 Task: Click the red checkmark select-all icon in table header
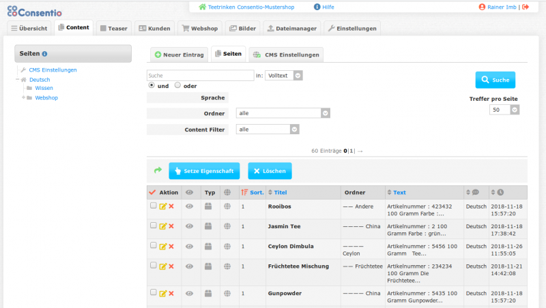(152, 193)
